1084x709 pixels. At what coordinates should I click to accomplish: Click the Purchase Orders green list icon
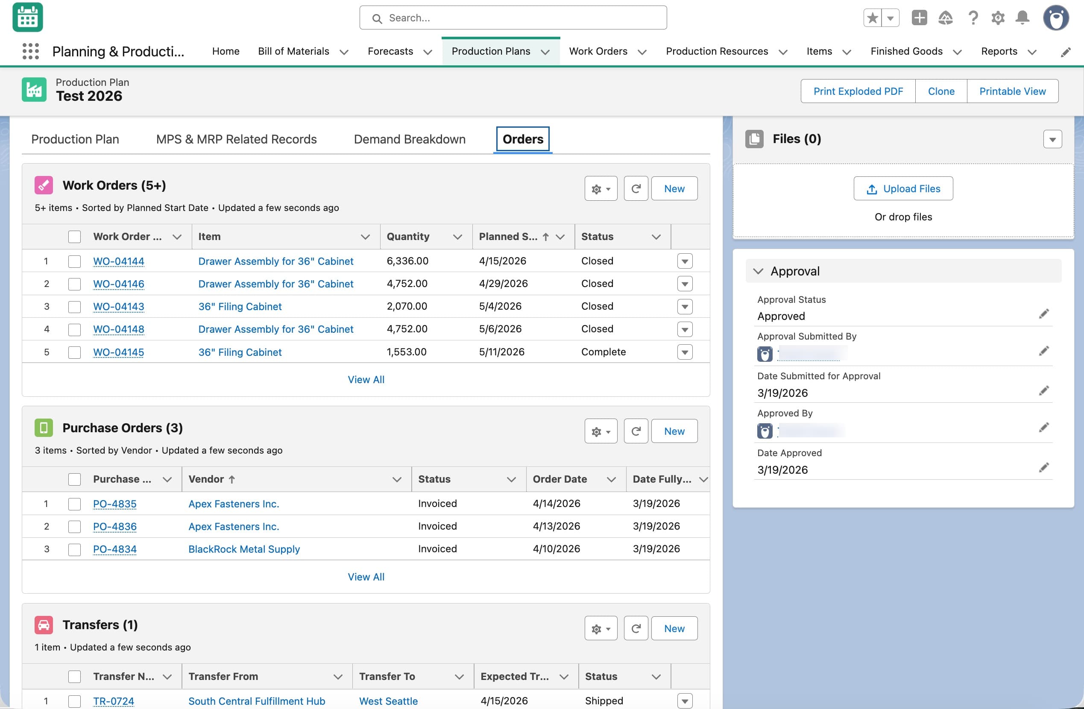pyautogui.click(x=44, y=428)
